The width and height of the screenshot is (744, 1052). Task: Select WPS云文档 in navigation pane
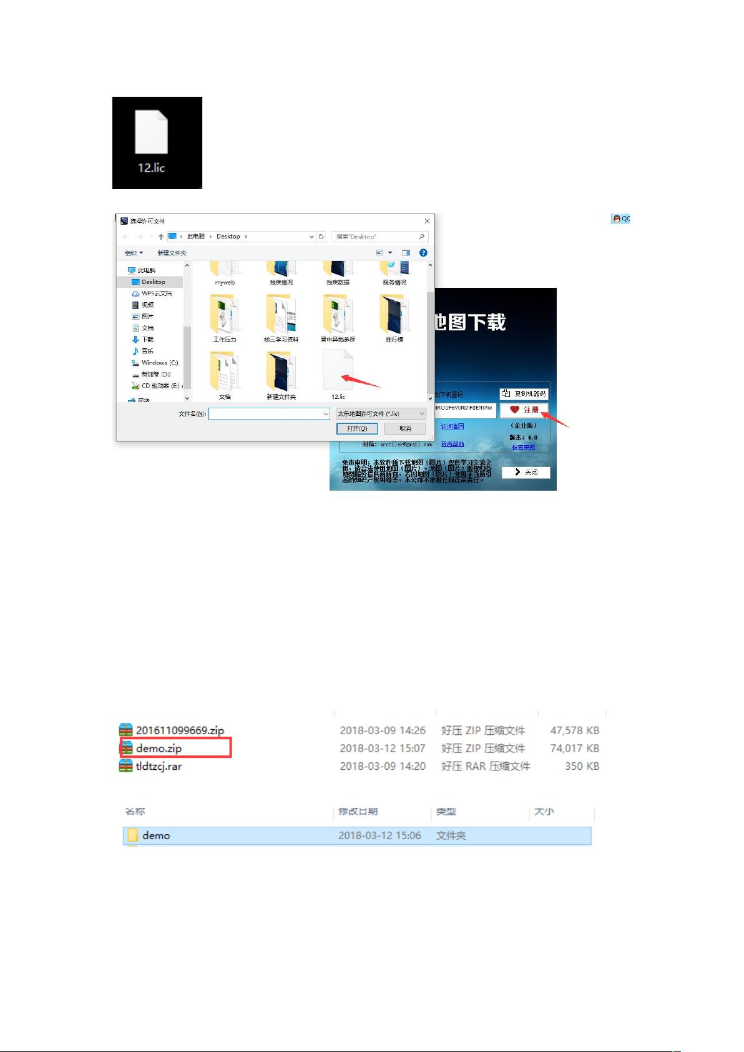pos(156,293)
